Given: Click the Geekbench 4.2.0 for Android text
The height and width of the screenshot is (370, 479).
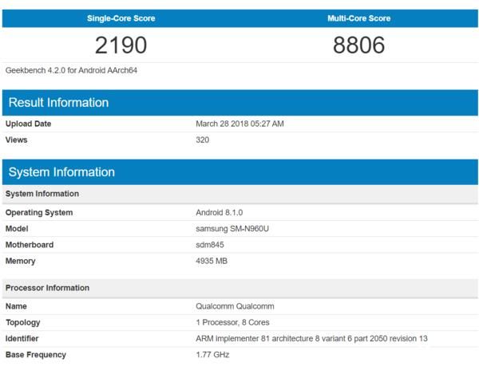Looking at the screenshot, I should coord(72,70).
